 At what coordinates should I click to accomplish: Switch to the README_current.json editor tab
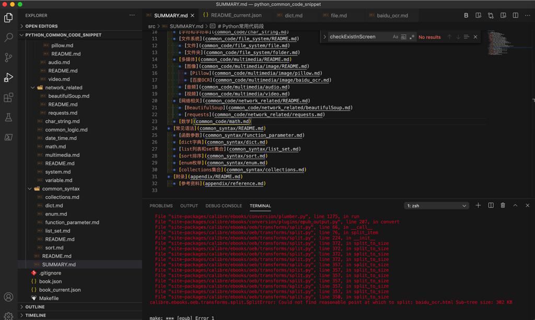(236, 16)
